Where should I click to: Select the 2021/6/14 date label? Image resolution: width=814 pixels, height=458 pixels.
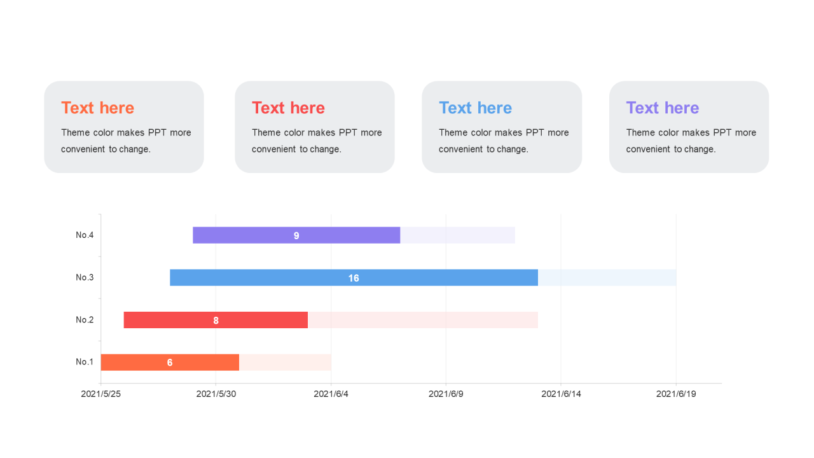(561, 394)
